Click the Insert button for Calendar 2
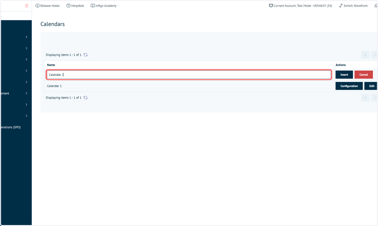Image resolution: width=378 pixels, height=226 pixels. [x=344, y=75]
